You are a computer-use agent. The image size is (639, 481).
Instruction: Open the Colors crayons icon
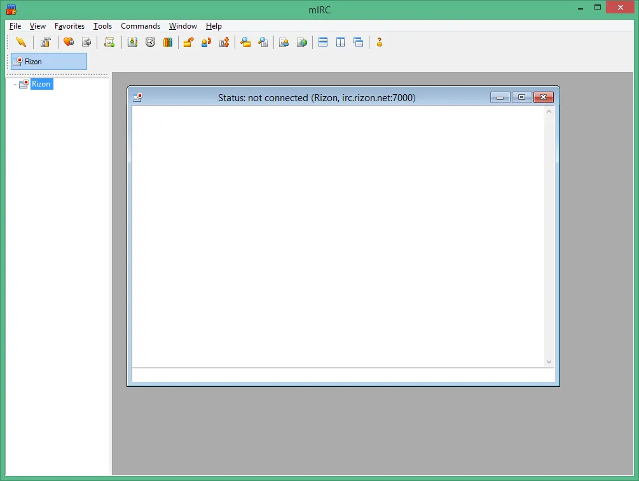[x=168, y=42]
